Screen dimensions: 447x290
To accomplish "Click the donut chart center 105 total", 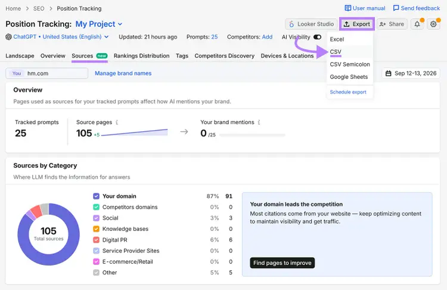I will (48, 234).
